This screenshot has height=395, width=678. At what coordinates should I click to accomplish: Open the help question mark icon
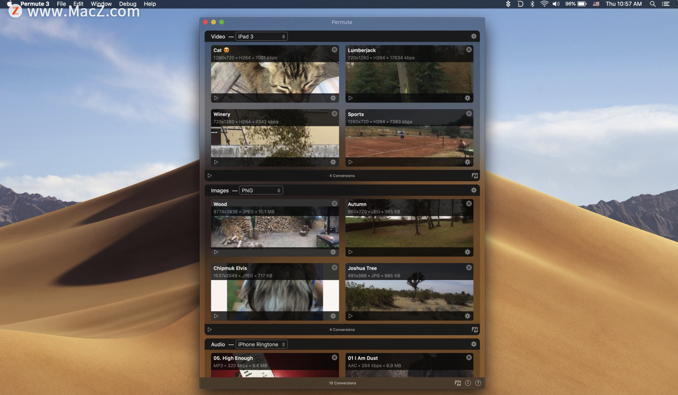[x=478, y=383]
